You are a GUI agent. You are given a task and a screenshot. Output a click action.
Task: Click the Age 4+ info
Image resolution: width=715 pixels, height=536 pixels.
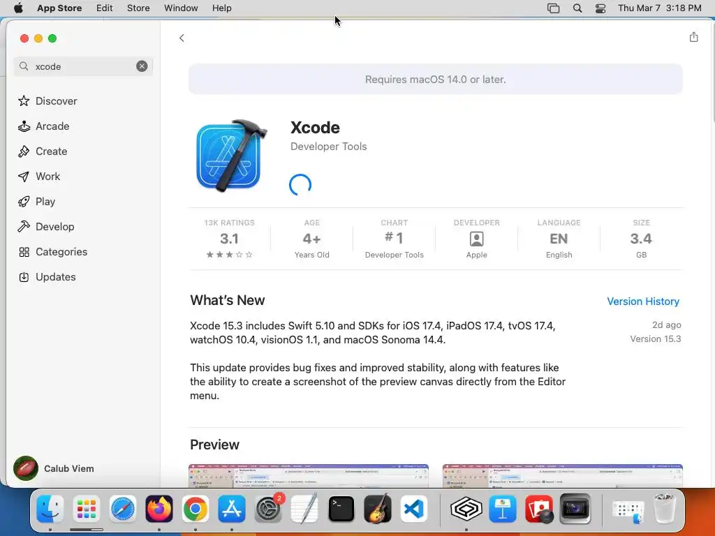(312, 239)
